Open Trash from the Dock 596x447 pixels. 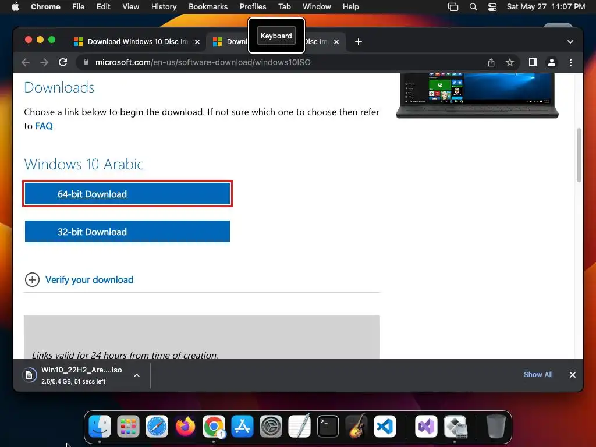496,426
